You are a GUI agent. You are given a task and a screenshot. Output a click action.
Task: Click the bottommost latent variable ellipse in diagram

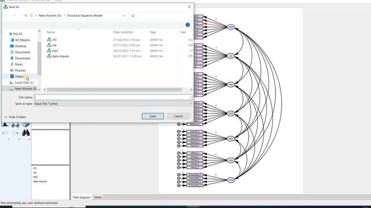pos(231,180)
